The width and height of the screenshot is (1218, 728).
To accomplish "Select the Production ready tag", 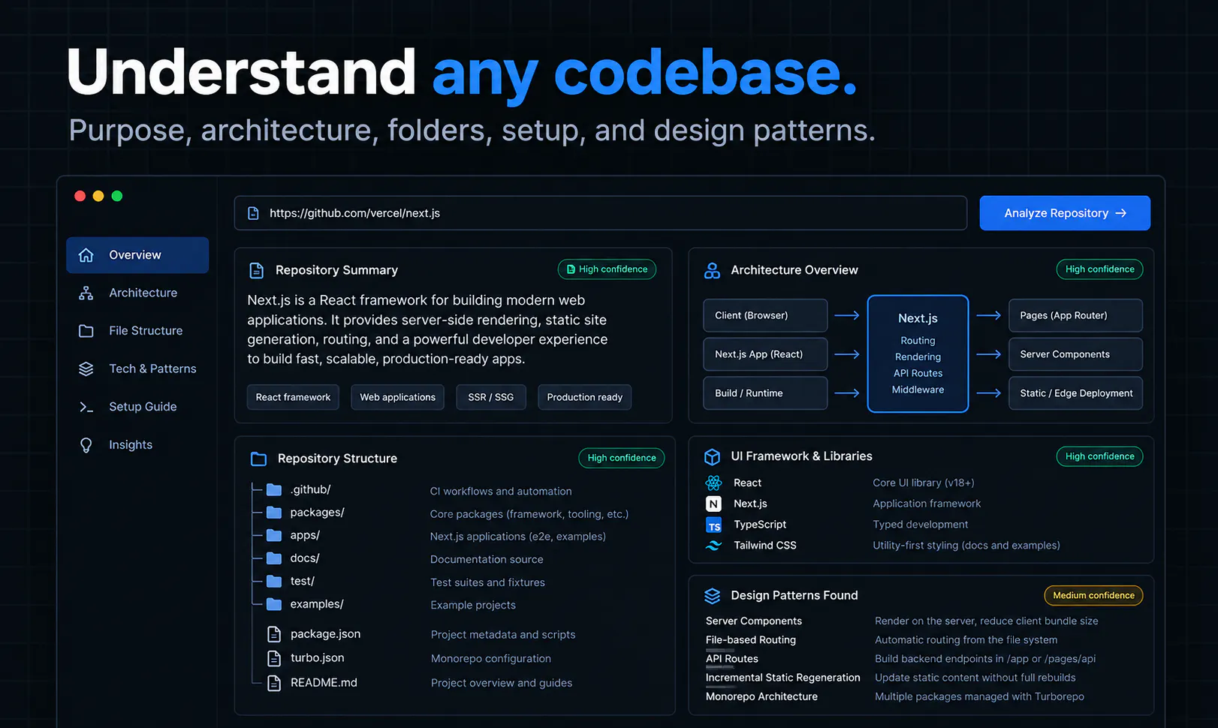I will pyautogui.click(x=584, y=397).
